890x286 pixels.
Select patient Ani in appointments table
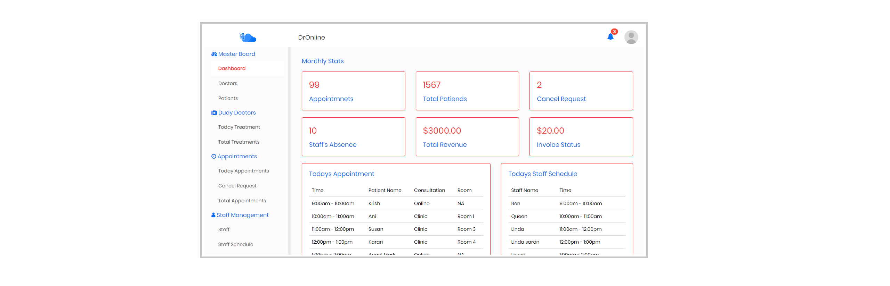(x=372, y=216)
